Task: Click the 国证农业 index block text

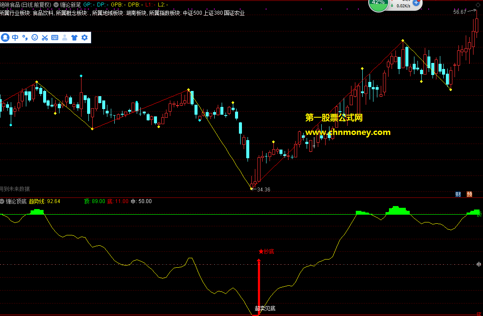Action: click(x=234, y=13)
